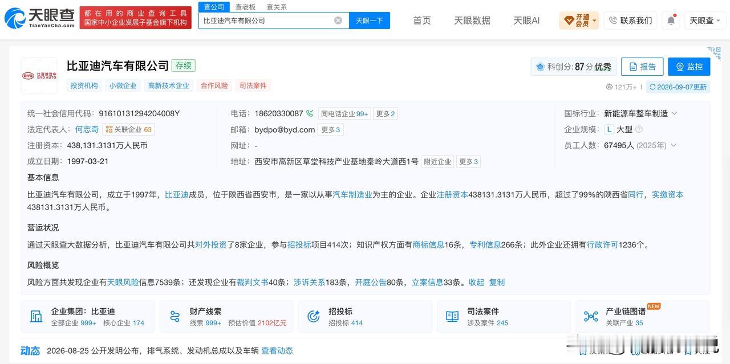Image resolution: width=730 pixels, height=364 pixels.
Task: Open the 天眼风险 link
Action: pos(123,282)
